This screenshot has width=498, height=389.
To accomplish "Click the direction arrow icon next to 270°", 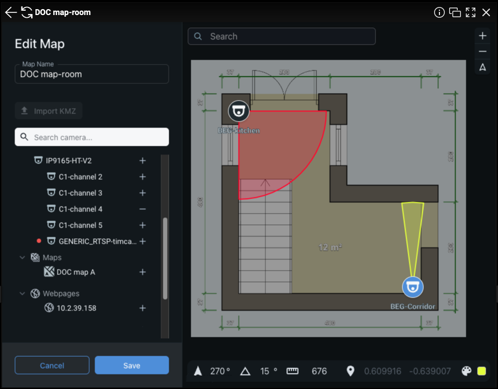I will [x=198, y=371].
